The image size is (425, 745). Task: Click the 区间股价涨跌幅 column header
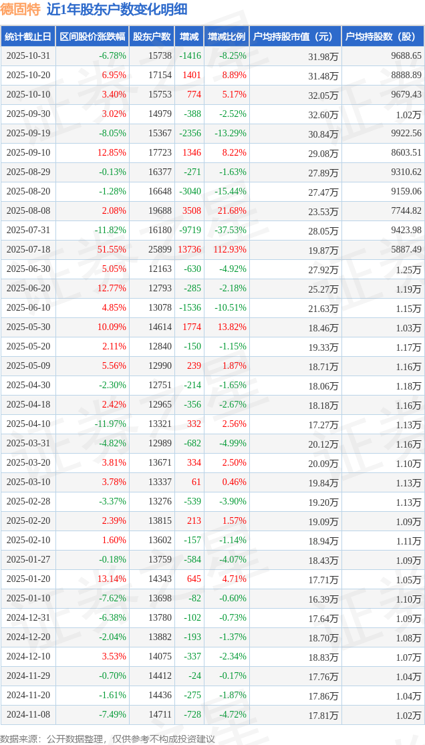pyautogui.click(x=92, y=37)
